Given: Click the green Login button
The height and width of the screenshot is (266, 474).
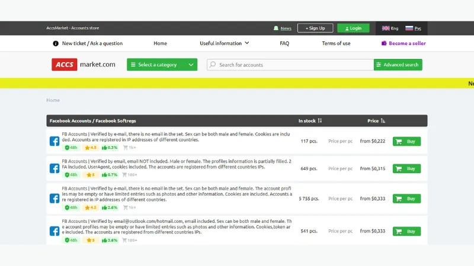Looking at the screenshot, I should click(x=353, y=28).
